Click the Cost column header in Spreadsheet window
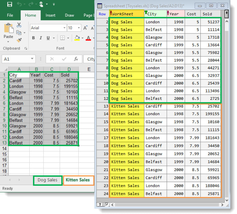This screenshot has width=237, height=214. tap(193, 14)
